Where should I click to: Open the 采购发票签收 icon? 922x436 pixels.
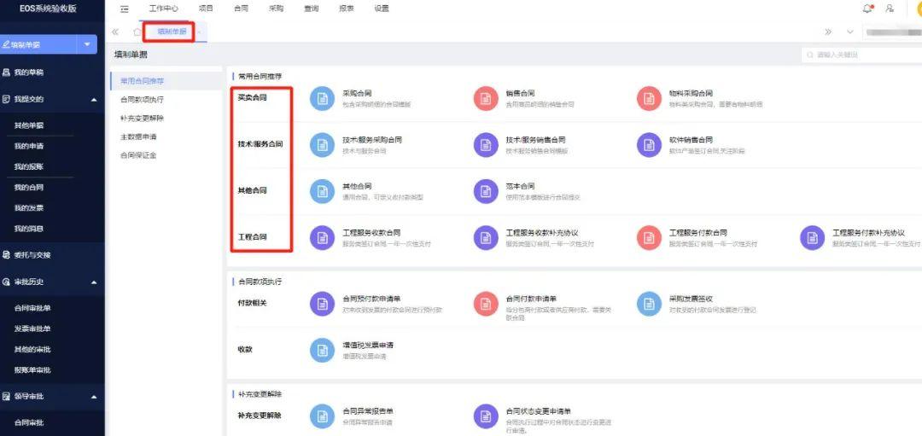point(649,304)
